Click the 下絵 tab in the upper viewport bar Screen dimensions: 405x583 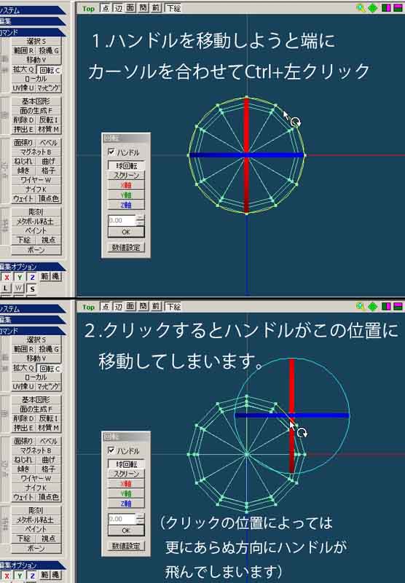[x=173, y=8]
